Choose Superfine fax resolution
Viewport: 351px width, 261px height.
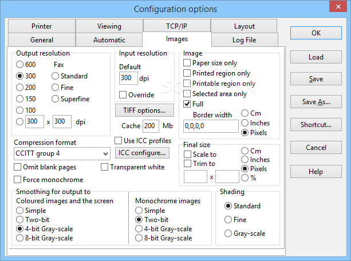[56, 98]
